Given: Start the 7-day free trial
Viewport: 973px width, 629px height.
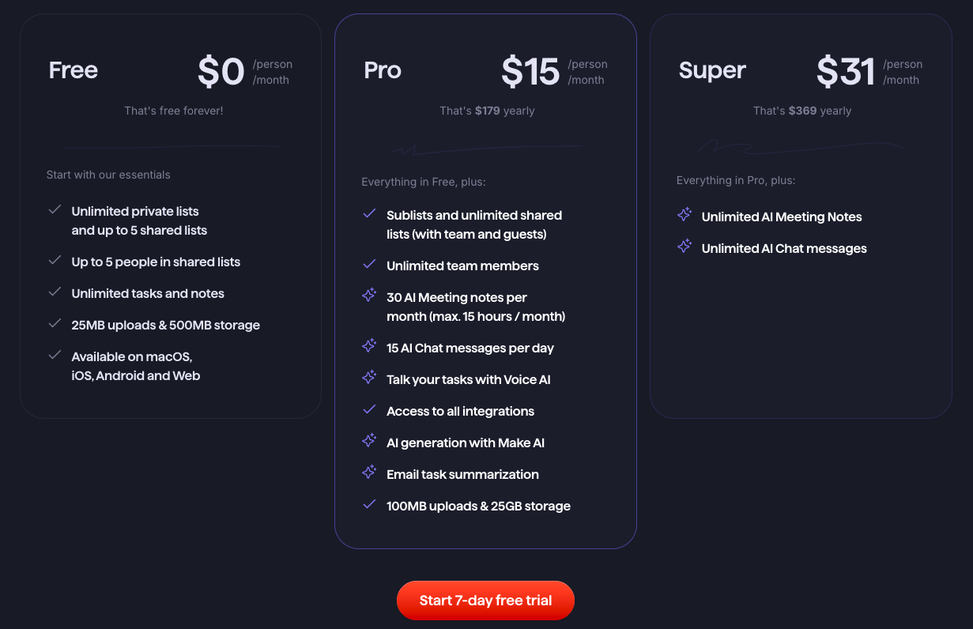Looking at the screenshot, I should point(485,601).
